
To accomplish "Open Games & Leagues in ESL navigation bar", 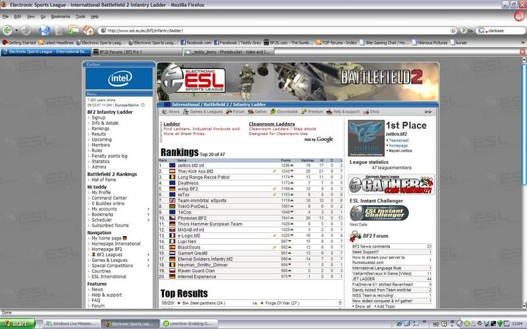I will (203, 112).
